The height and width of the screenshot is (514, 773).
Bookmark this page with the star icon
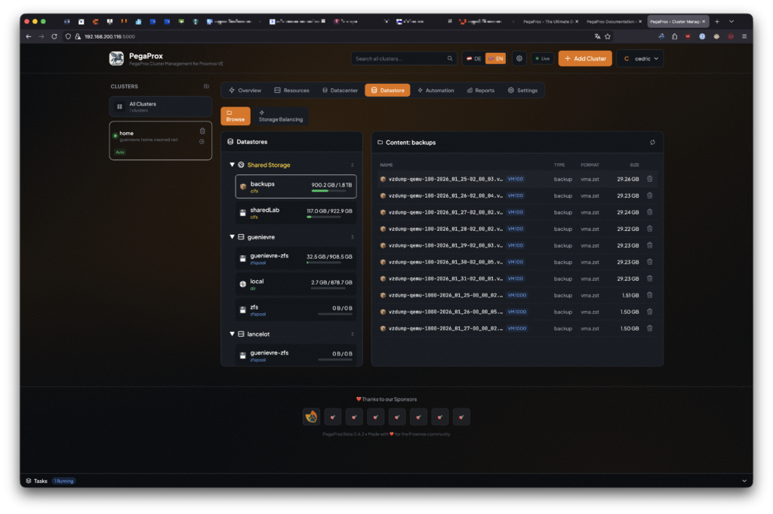pyautogui.click(x=608, y=36)
